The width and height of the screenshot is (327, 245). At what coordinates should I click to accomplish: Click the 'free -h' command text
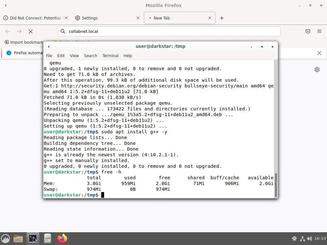(x=111, y=172)
